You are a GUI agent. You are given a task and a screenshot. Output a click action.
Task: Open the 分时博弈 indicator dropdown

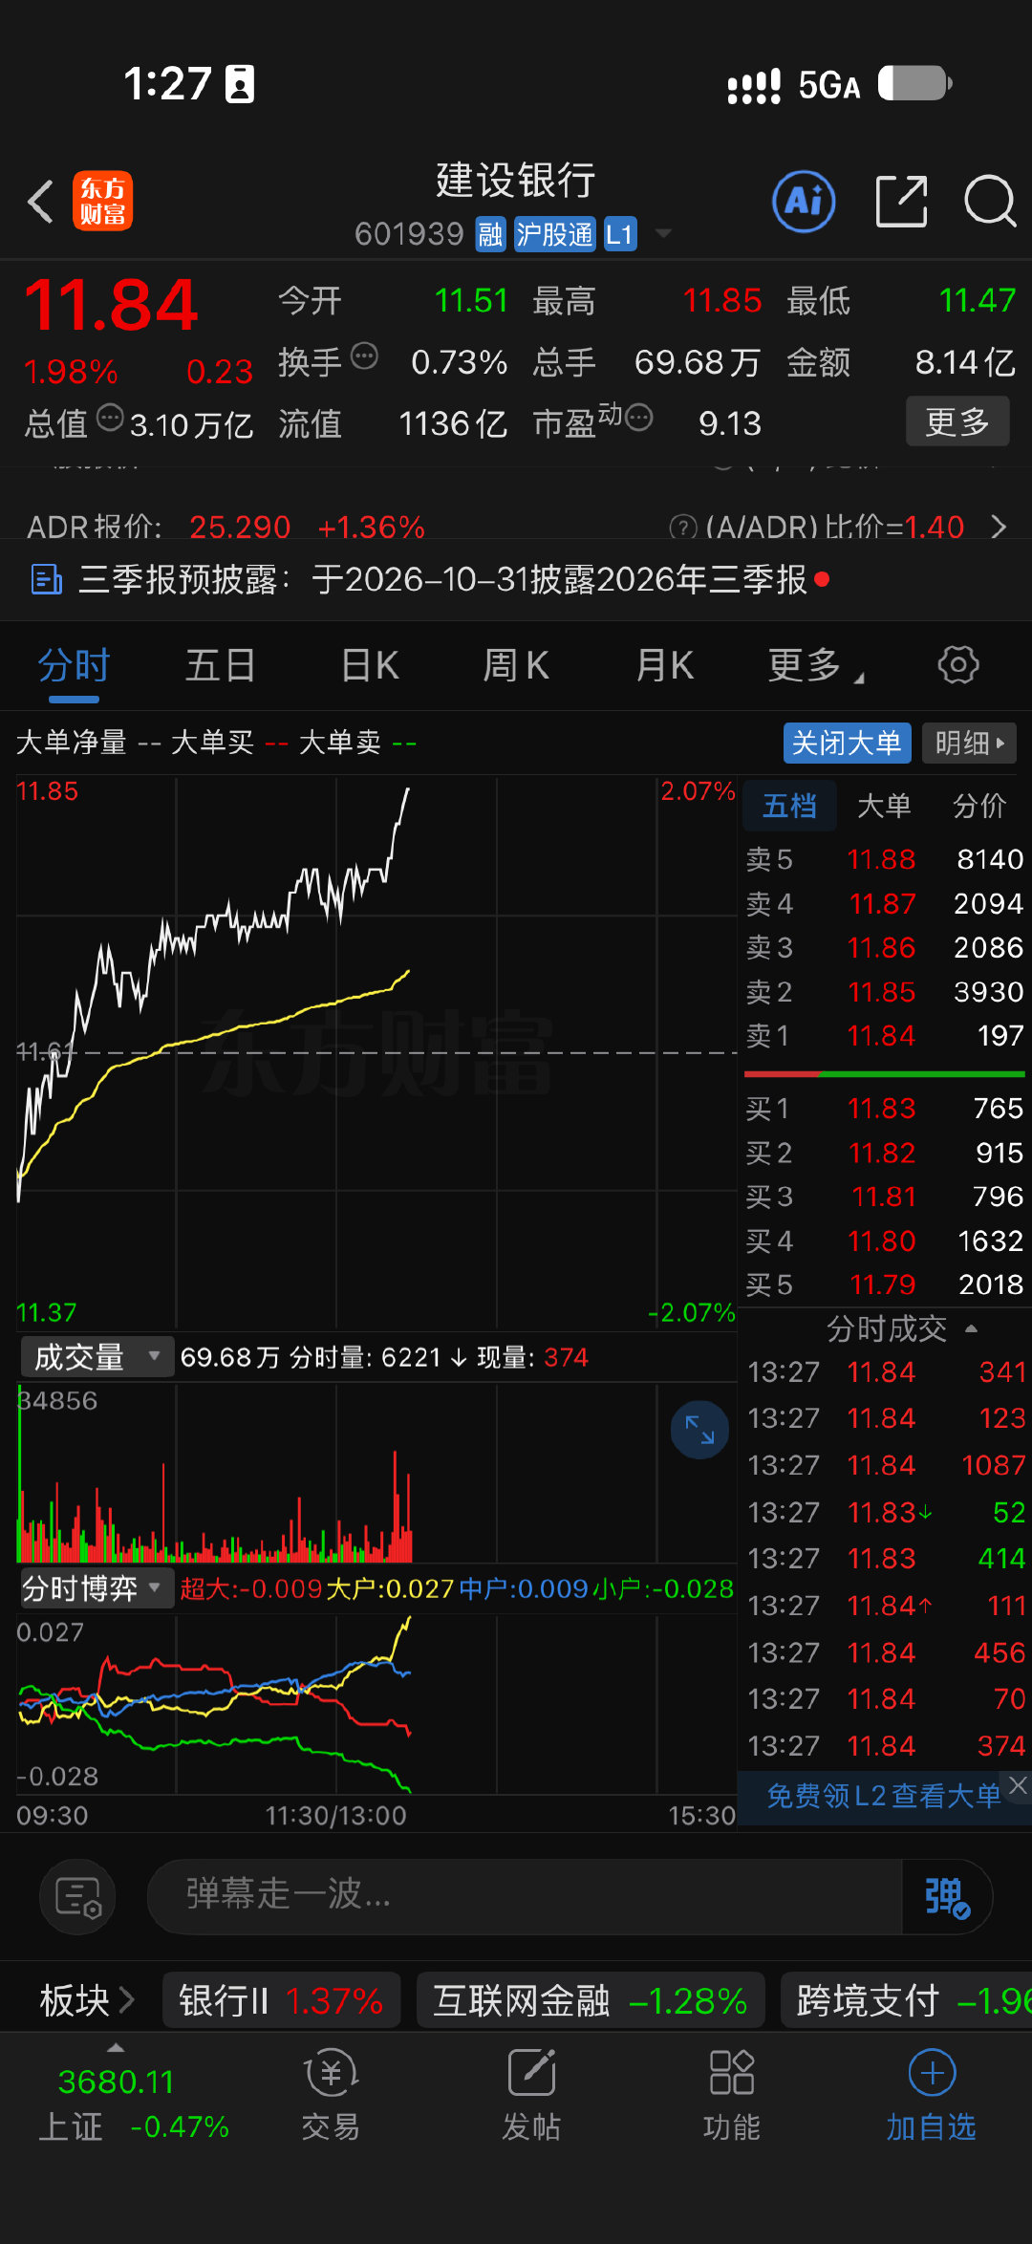coord(97,1588)
